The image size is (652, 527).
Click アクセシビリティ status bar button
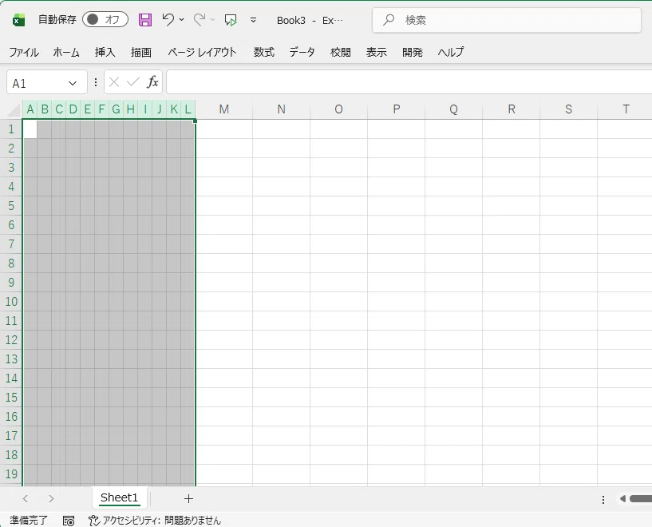click(154, 521)
